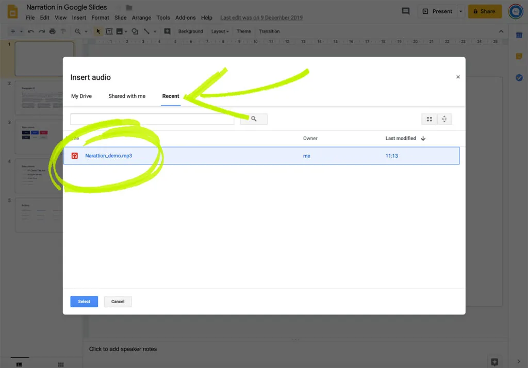Open the line type dropdown arrow

point(155,31)
